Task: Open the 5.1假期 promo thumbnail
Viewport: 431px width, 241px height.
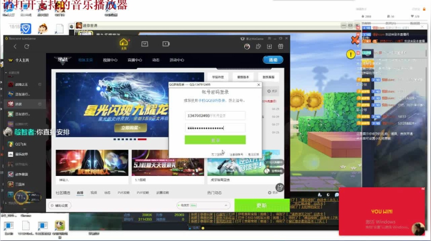Action: click(168, 163)
